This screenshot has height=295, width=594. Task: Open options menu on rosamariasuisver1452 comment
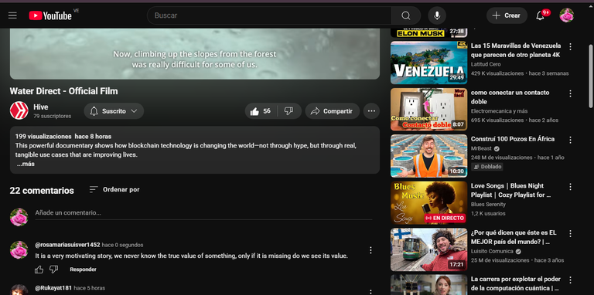point(370,250)
